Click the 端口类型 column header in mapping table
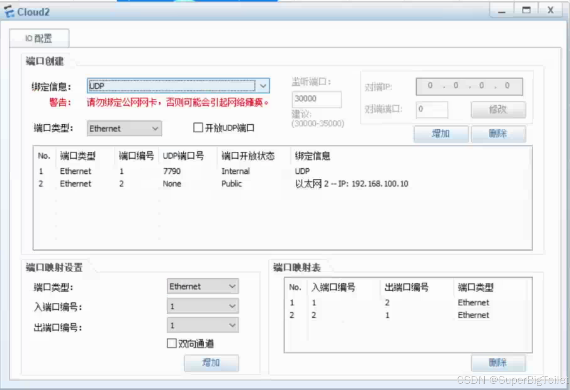The height and width of the screenshot is (390, 570). pyautogui.click(x=476, y=287)
